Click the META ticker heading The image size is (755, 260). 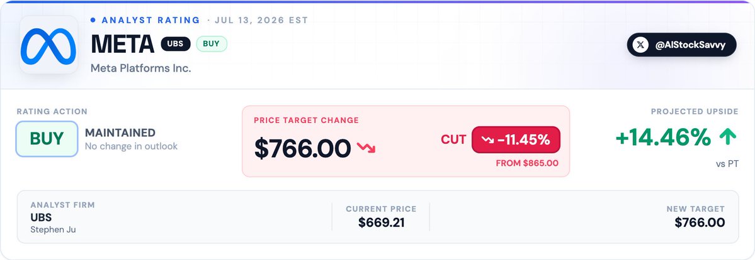click(x=123, y=44)
